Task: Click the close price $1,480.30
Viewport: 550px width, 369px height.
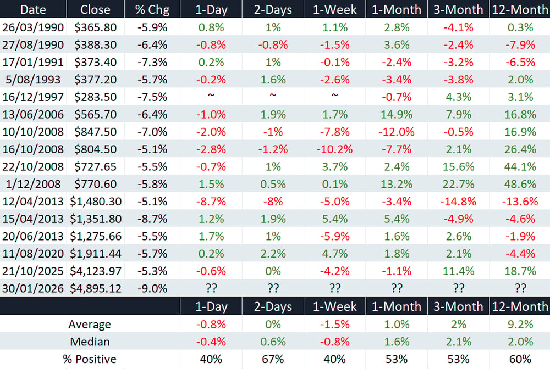Action: tap(95, 202)
